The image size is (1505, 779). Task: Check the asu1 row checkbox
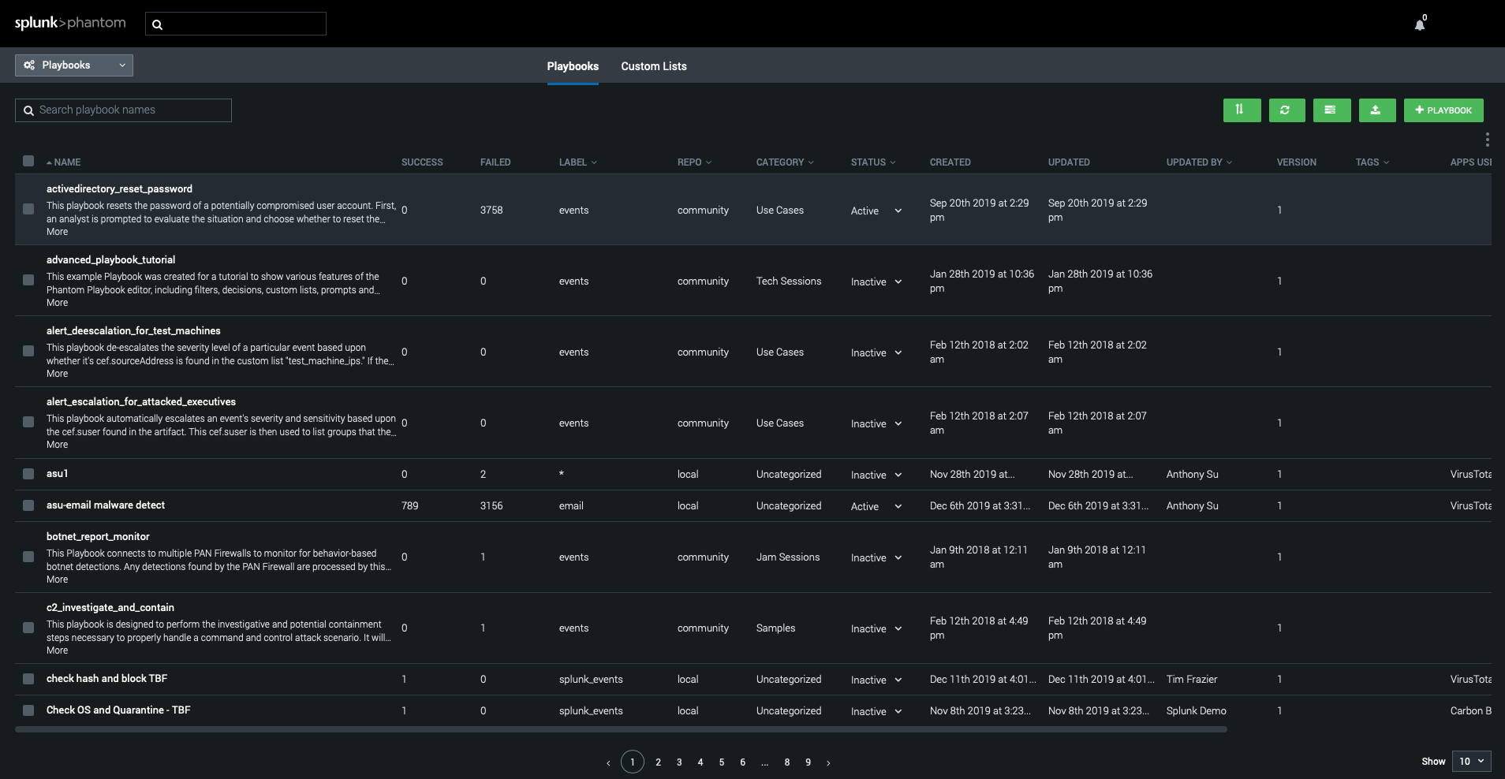point(28,474)
